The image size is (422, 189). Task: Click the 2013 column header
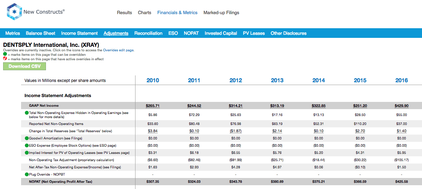click(x=277, y=80)
